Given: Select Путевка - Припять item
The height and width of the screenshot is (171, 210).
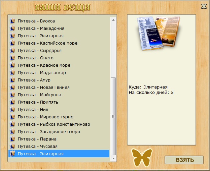Looking at the screenshot, I should (x=59, y=102).
